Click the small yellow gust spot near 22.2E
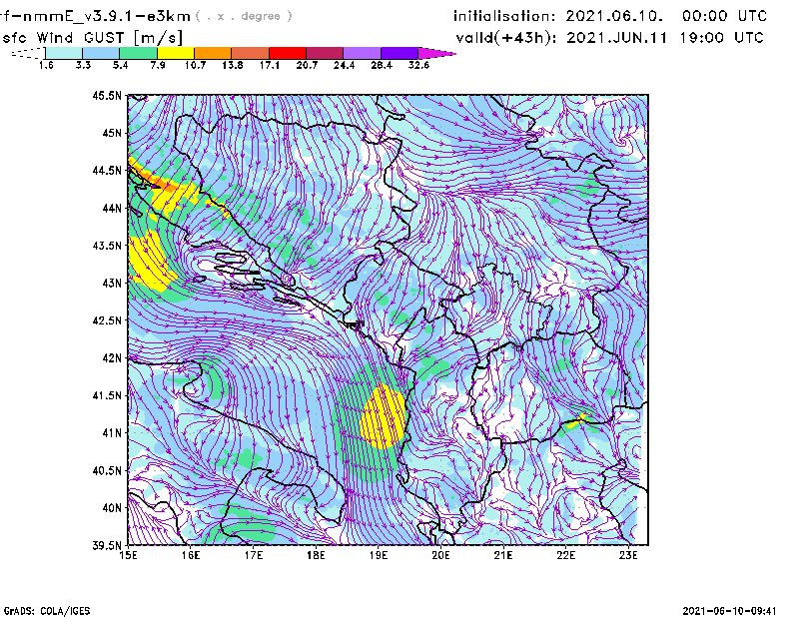This screenshot has height=617, width=799. click(x=578, y=421)
